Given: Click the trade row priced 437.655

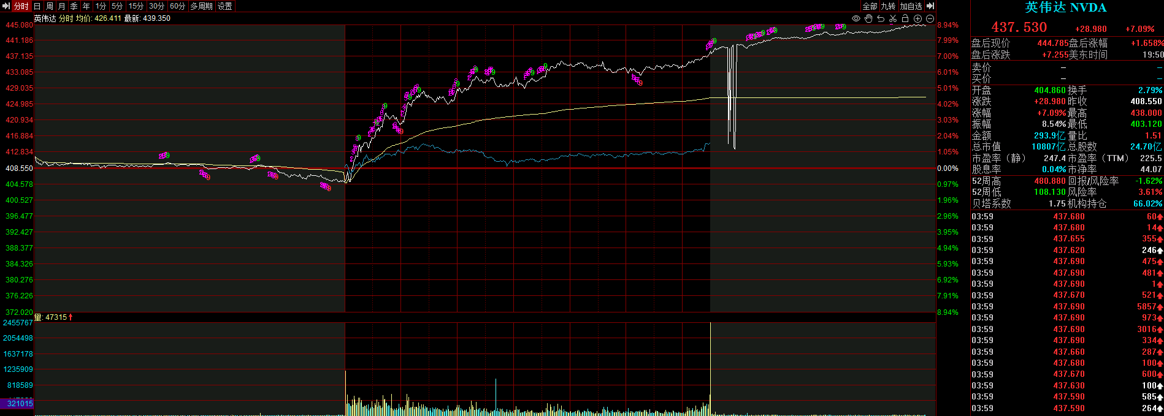Looking at the screenshot, I should [1067, 238].
